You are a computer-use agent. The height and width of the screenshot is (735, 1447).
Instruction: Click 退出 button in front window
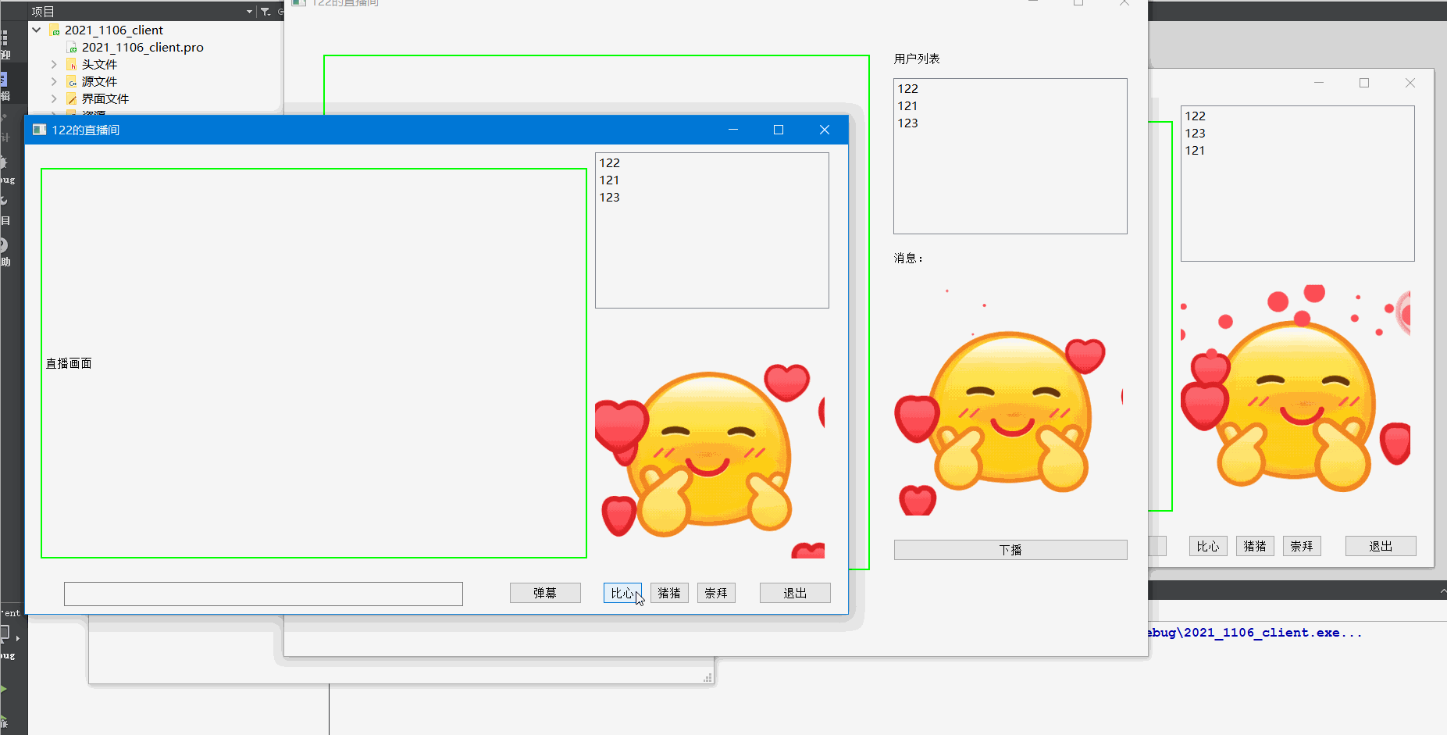[x=795, y=593]
